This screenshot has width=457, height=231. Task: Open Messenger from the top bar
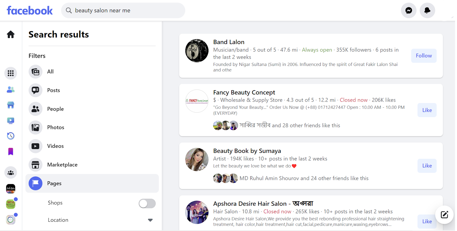[409, 11]
